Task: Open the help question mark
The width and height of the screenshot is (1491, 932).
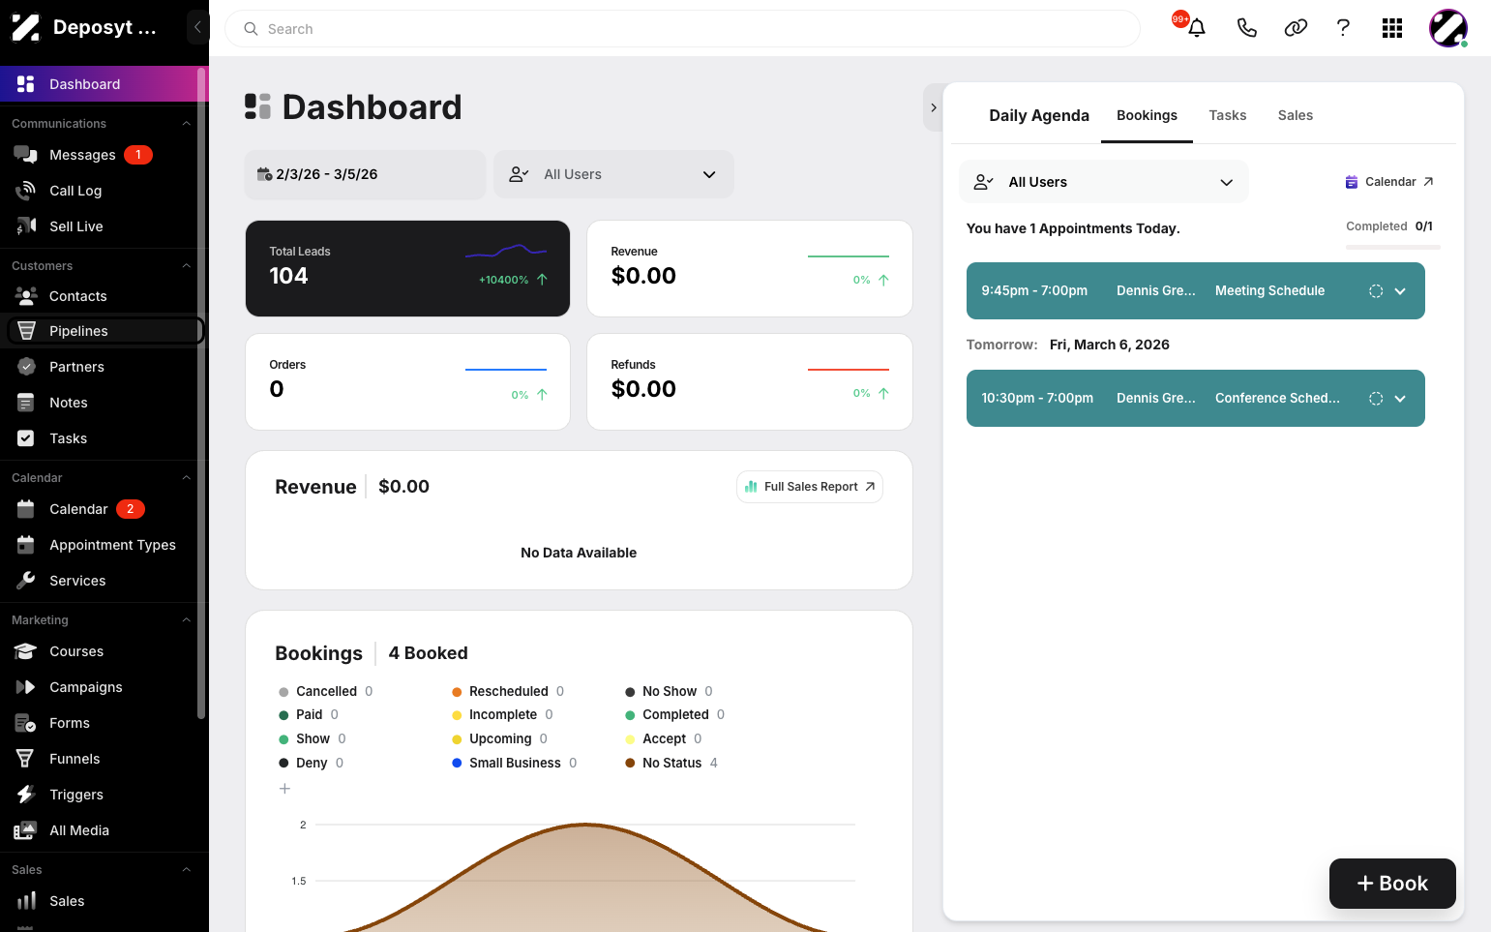Action: pos(1343,28)
